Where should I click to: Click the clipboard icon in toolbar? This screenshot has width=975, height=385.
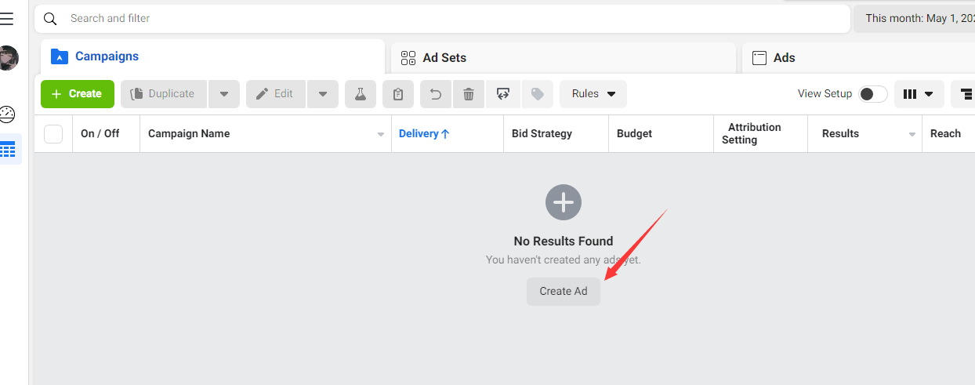click(x=398, y=94)
